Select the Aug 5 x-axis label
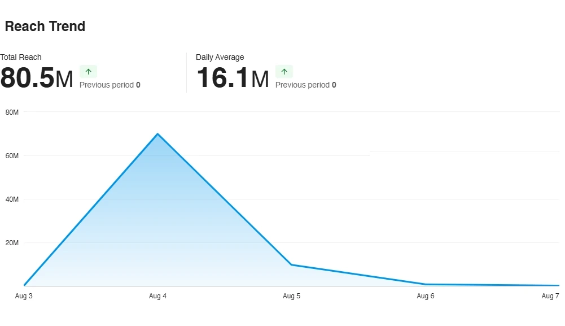Screen dimensions: 565x326 [x=291, y=296]
